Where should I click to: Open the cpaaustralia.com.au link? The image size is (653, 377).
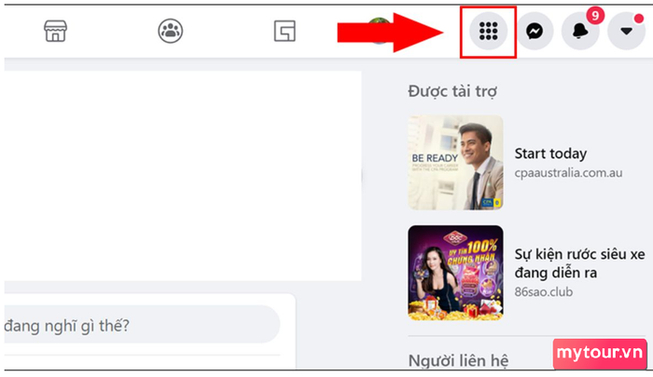click(568, 172)
